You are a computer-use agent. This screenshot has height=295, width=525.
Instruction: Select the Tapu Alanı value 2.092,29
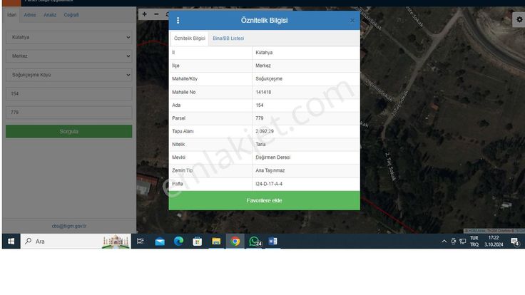pyautogui.click(x=265, y=131)
